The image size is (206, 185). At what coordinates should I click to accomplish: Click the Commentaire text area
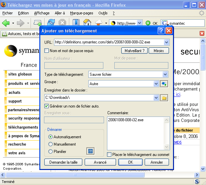(135, 134)
